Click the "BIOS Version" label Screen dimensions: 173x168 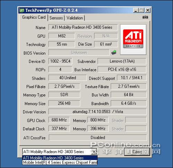pyautogui.click(x=35, y=53)
